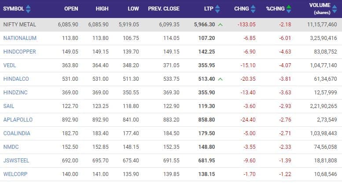Click the sort arrows beside SYMBOL header
The height and width of the screenshot is (183, 342).
(28, 8)
